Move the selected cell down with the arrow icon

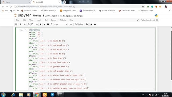pyautogui.click(x=41, y=24)
